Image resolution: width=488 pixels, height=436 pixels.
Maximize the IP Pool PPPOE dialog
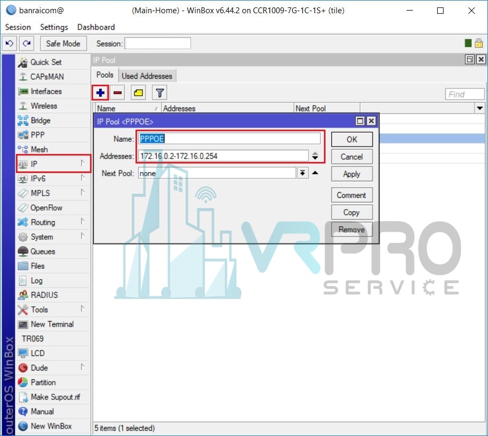(360, 121)
